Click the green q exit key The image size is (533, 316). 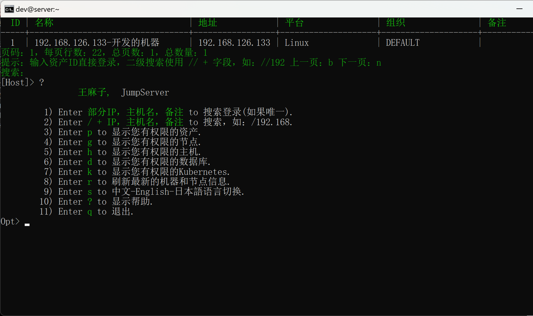(x=90, y=212)
